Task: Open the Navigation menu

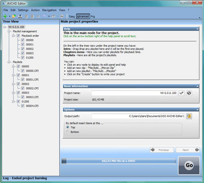Action: 49,10
